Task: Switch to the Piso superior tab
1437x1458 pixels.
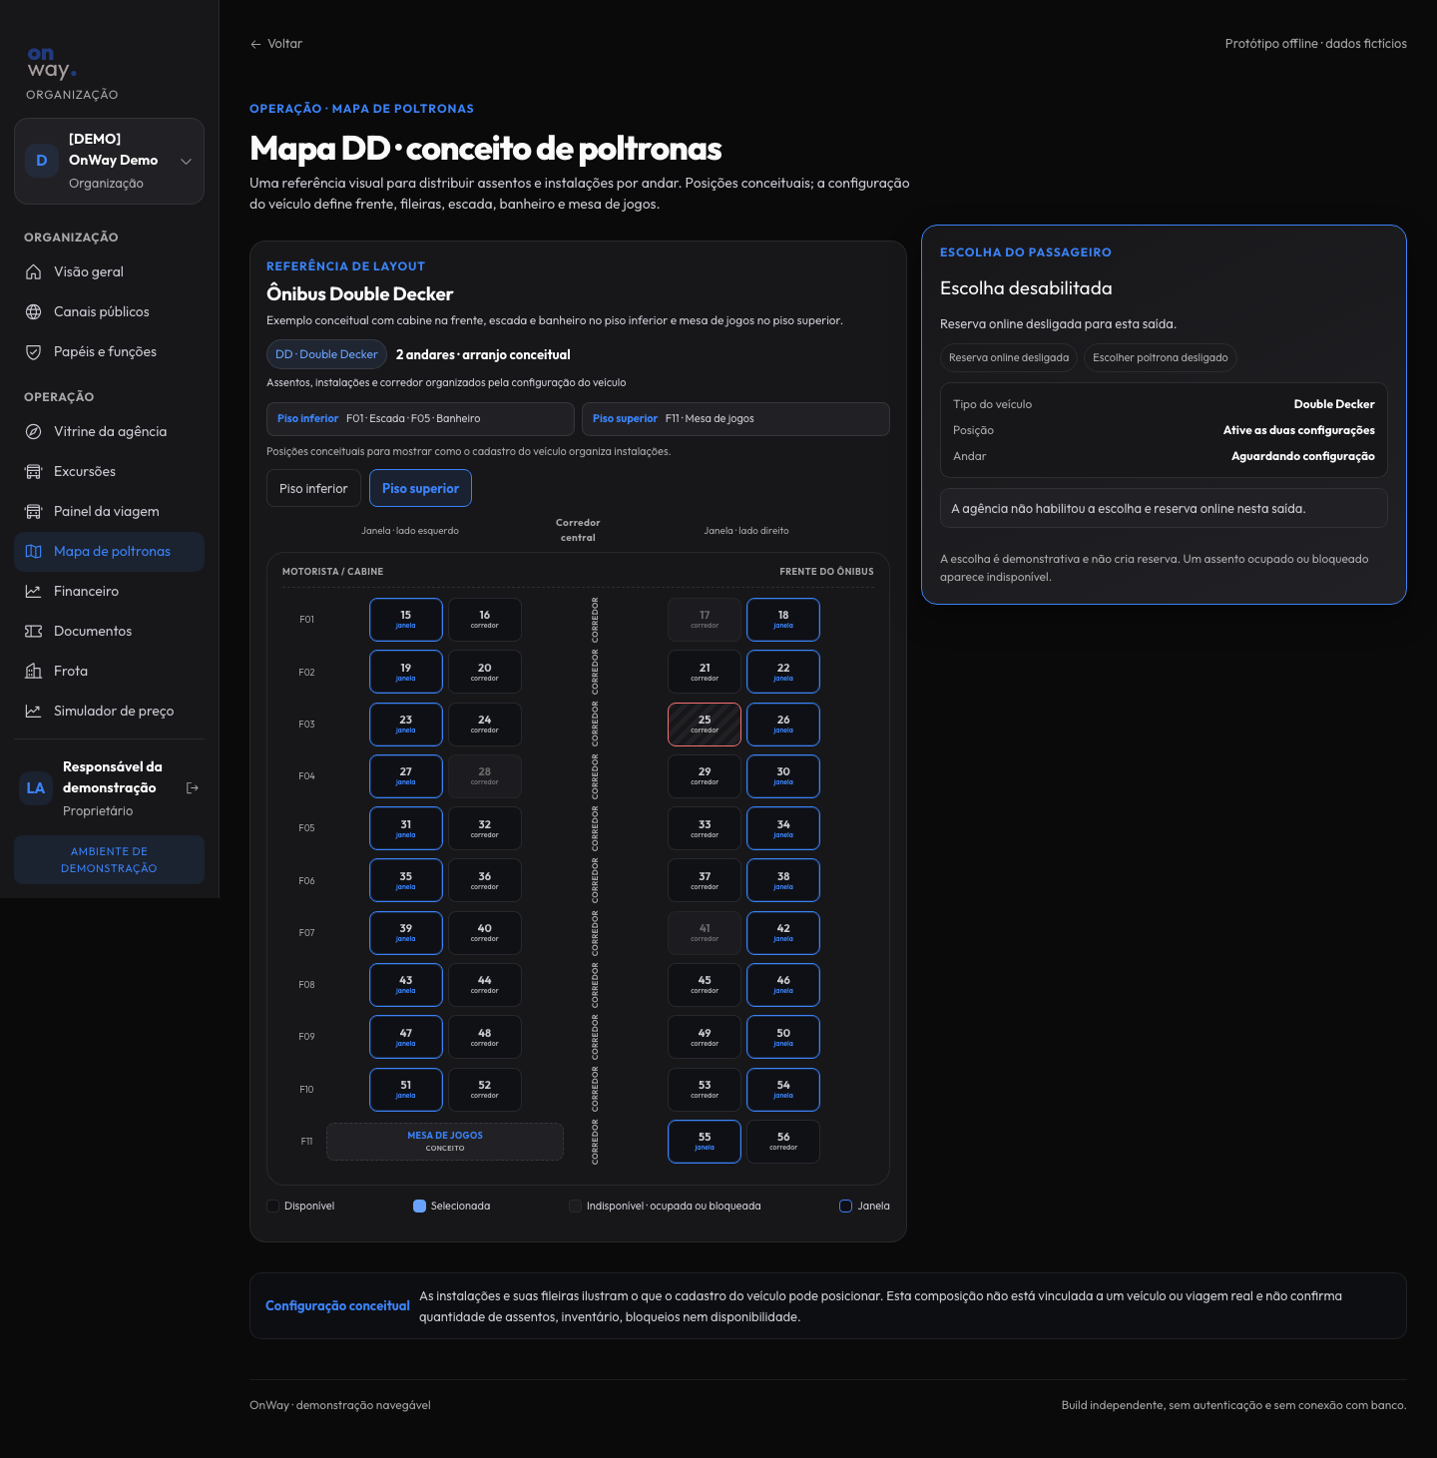Action: (x=420, y=488)
